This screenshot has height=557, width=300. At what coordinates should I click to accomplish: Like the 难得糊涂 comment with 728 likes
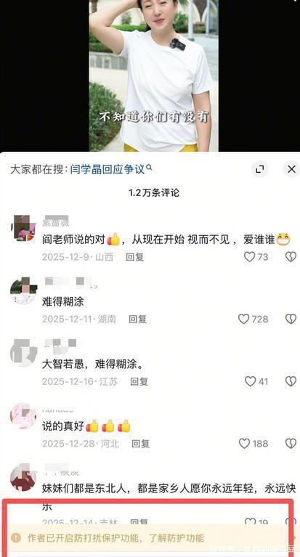click(x=243, y=319)
